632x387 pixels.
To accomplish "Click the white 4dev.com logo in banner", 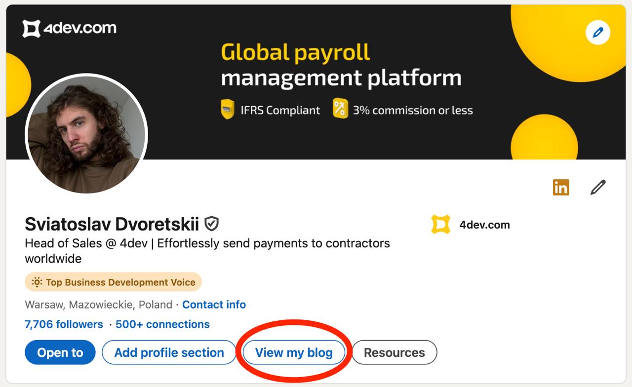I will pos(70,29).
